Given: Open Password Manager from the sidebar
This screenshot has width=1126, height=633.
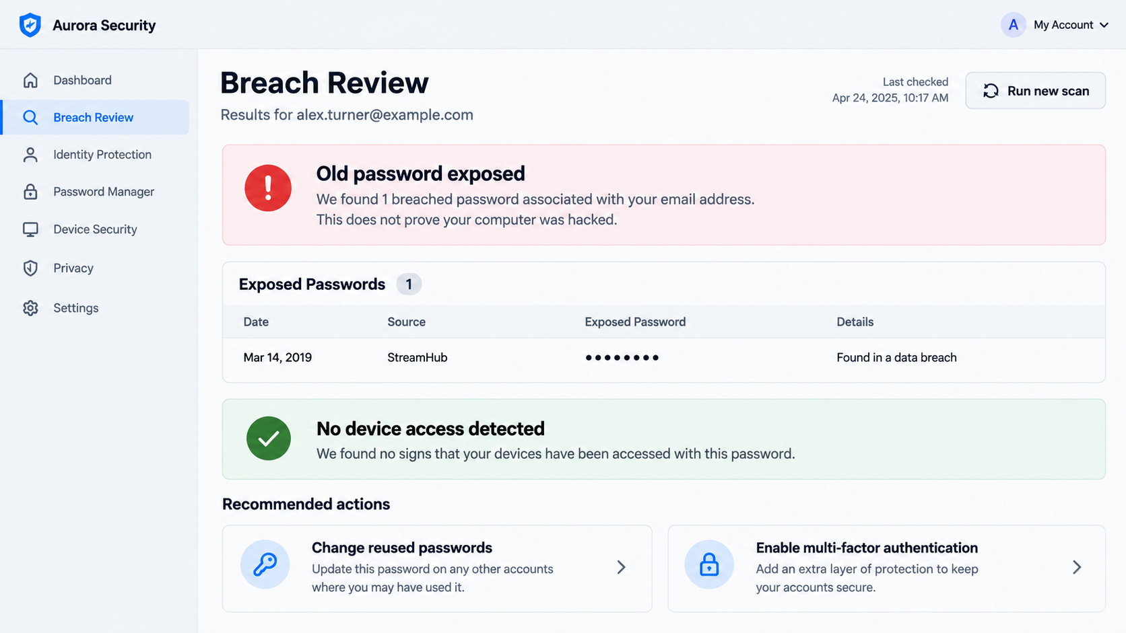Looking at the screenshot, I should coord(96,192).
